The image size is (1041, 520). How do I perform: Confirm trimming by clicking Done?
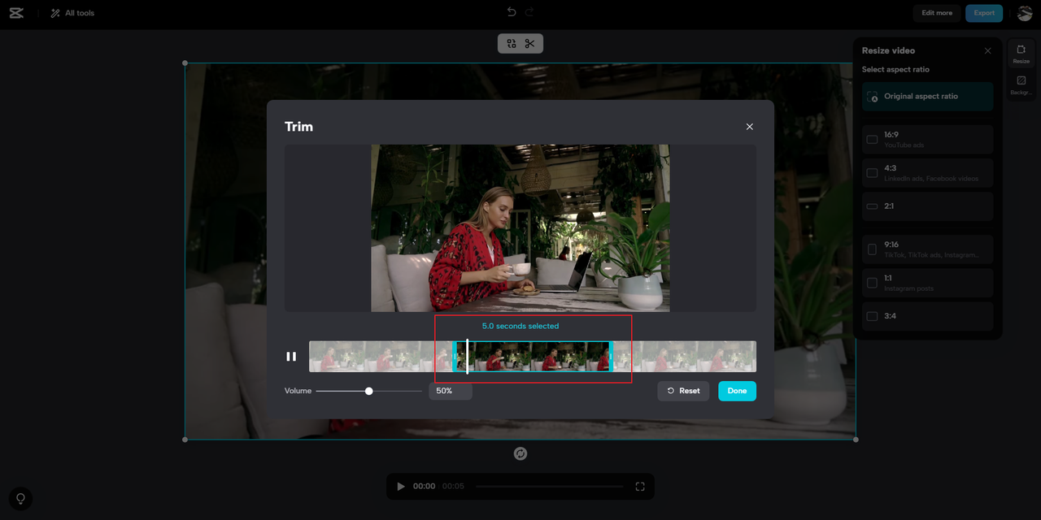click(x=737, y=391)
